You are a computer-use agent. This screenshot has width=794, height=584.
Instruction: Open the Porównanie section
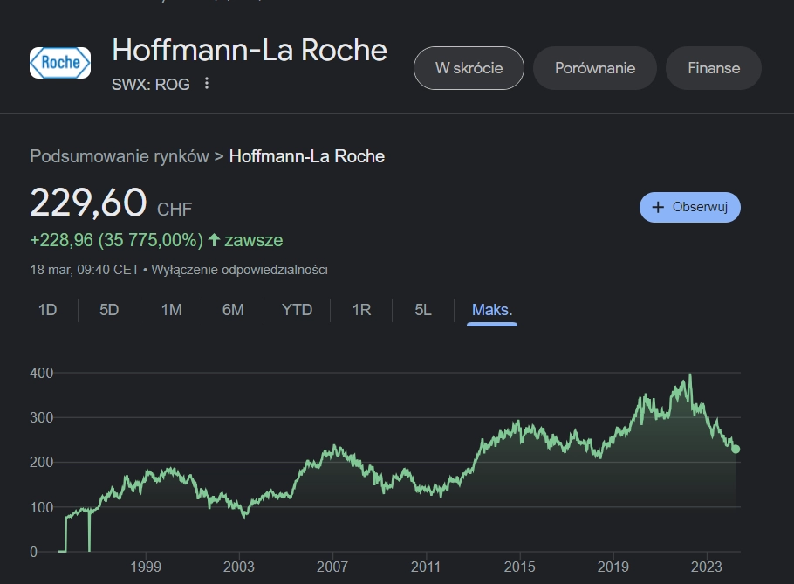point(595,68)
